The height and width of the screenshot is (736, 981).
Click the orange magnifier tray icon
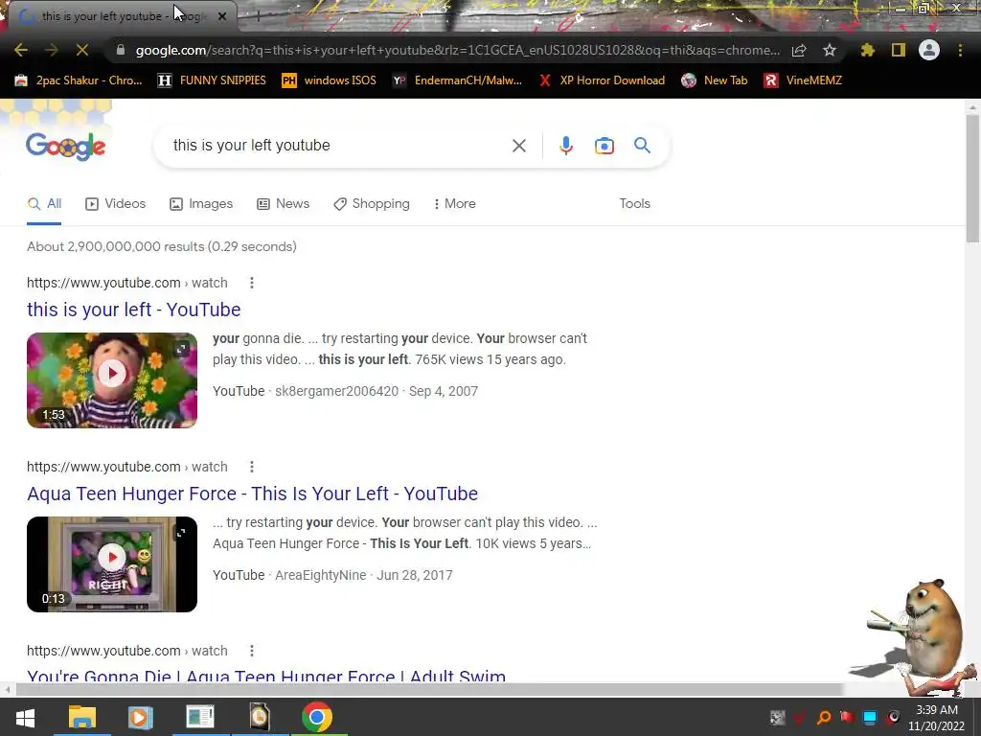tap(823, 717)
